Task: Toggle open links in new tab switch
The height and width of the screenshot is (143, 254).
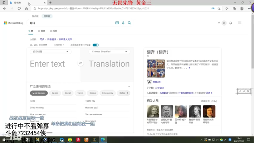Action: [96, 45]
